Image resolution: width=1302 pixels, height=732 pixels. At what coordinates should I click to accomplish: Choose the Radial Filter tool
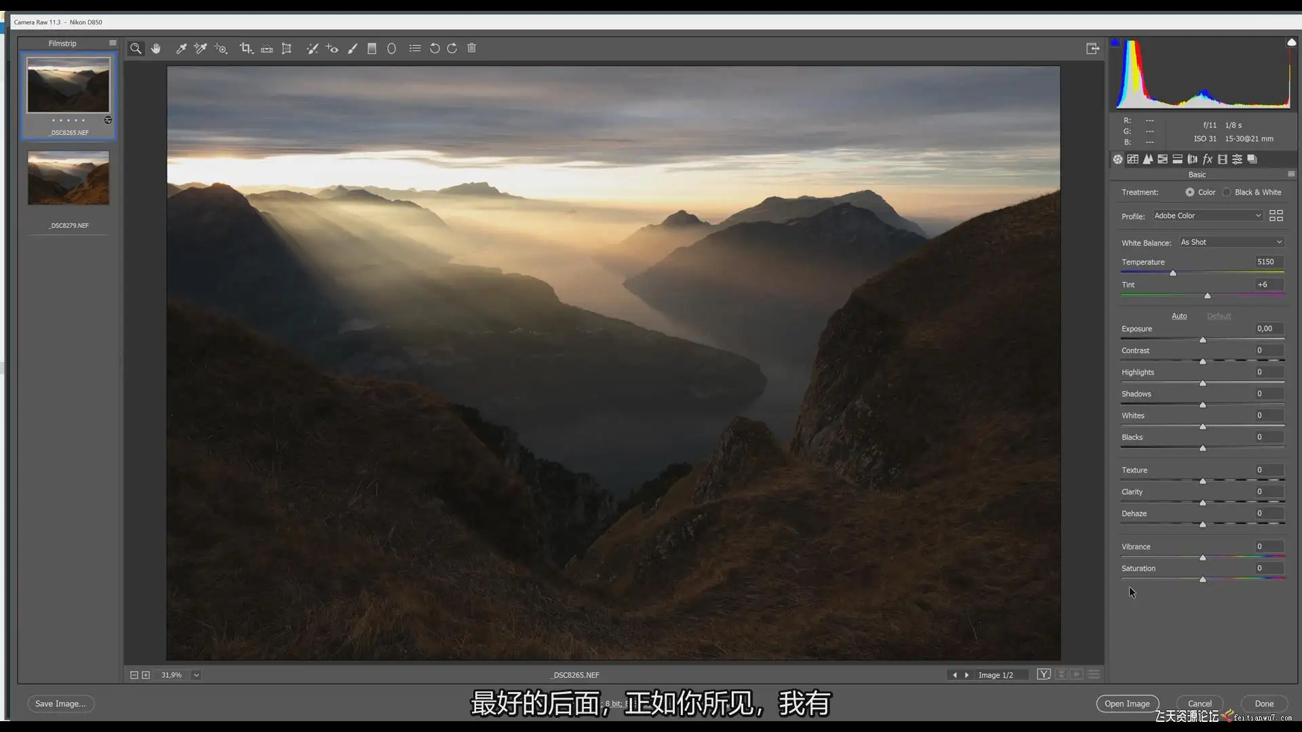point(391,48)
